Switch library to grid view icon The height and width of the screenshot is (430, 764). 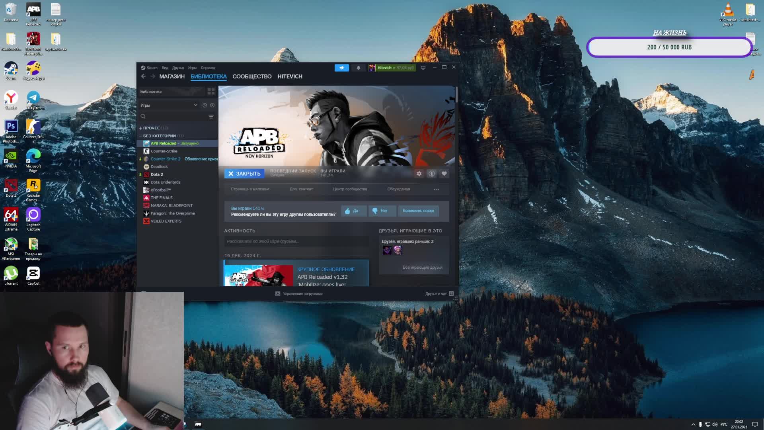(211, 92)
